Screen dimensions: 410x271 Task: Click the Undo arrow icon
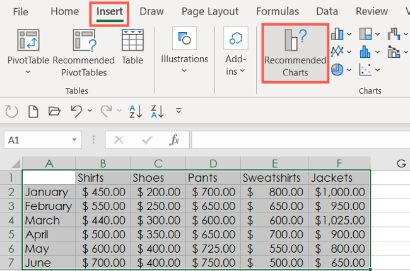point(76,111)
